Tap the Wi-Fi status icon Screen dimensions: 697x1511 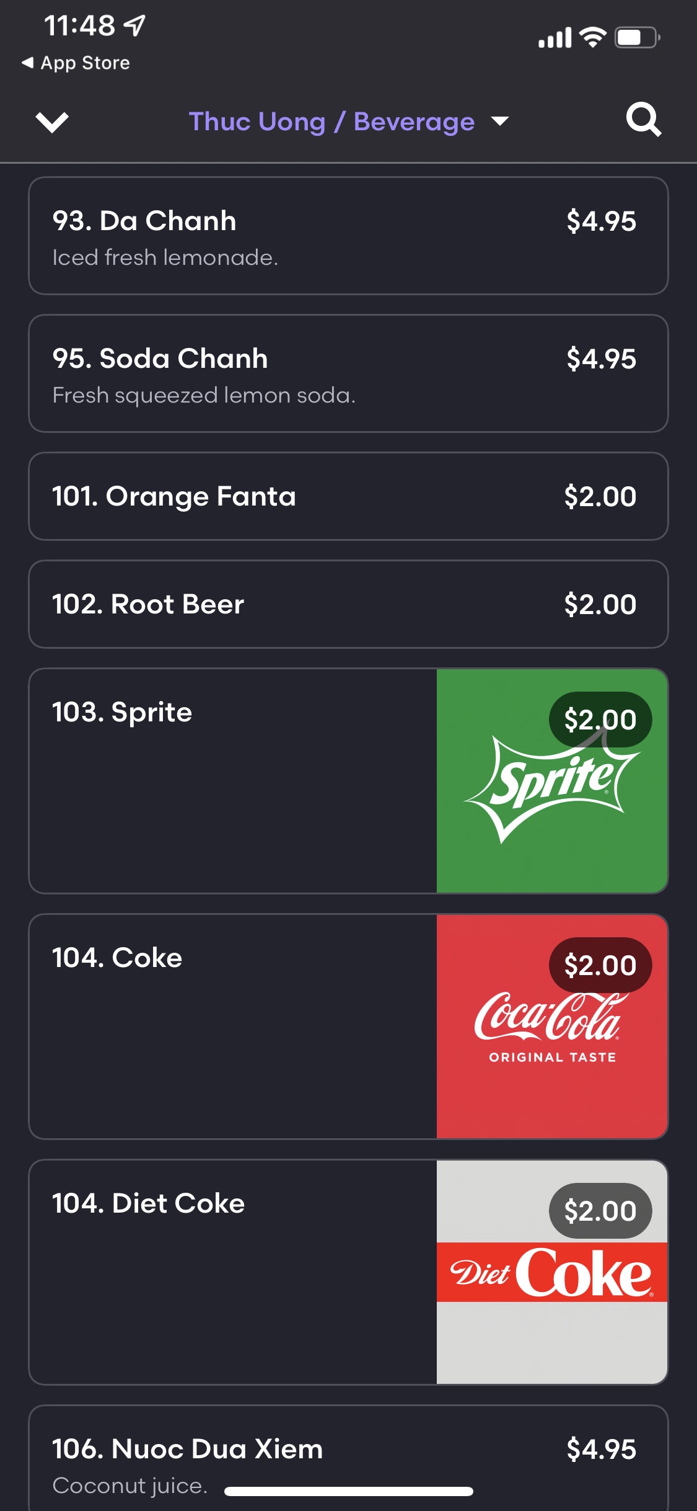(593, 37)
